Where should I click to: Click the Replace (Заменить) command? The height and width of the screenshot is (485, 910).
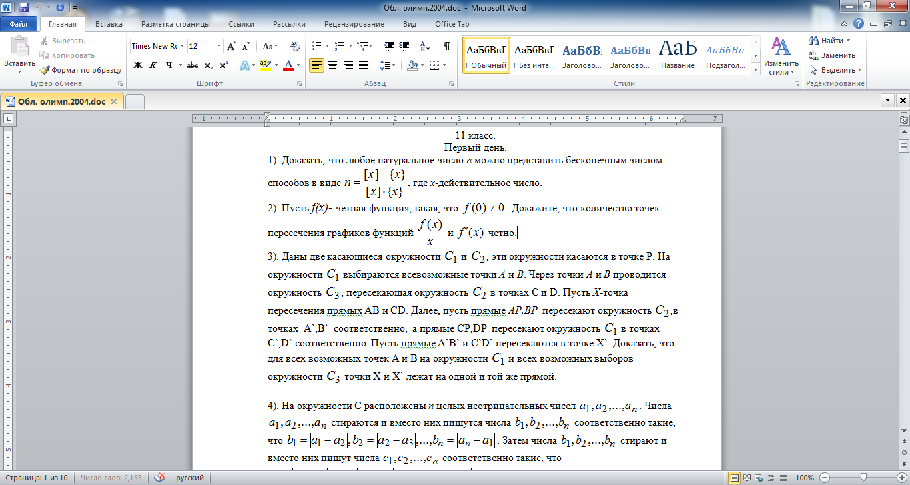pyautogui.click(x=832, y=55)
